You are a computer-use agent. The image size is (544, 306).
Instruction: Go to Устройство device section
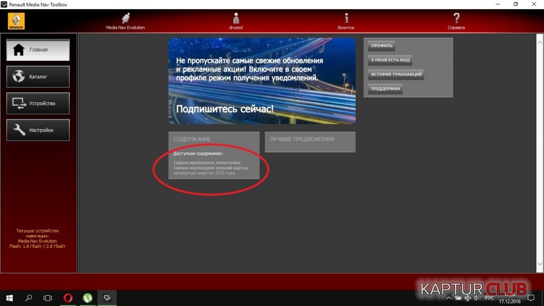(x=38, y=103)
